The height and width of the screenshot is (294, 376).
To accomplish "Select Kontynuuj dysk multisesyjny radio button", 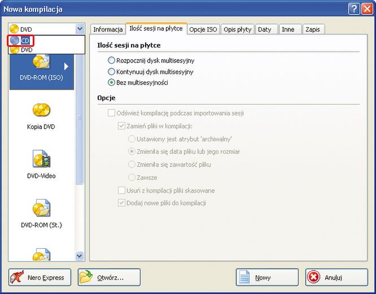I will pos(111,72).
